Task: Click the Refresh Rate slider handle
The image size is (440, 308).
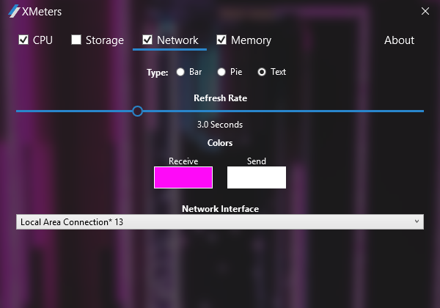Action: (137, 111)
